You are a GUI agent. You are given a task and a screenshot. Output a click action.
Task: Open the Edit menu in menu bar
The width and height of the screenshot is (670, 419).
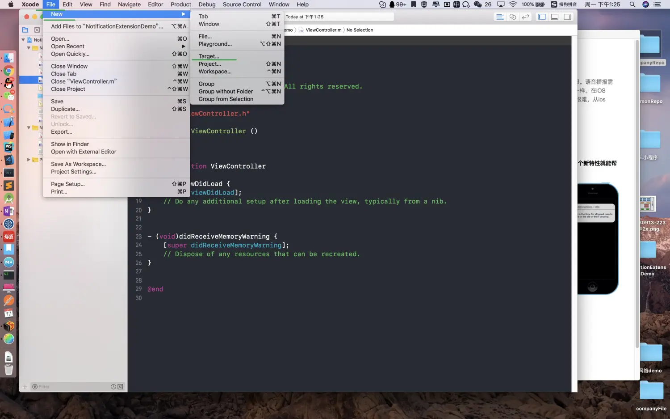tap(67, 4)
